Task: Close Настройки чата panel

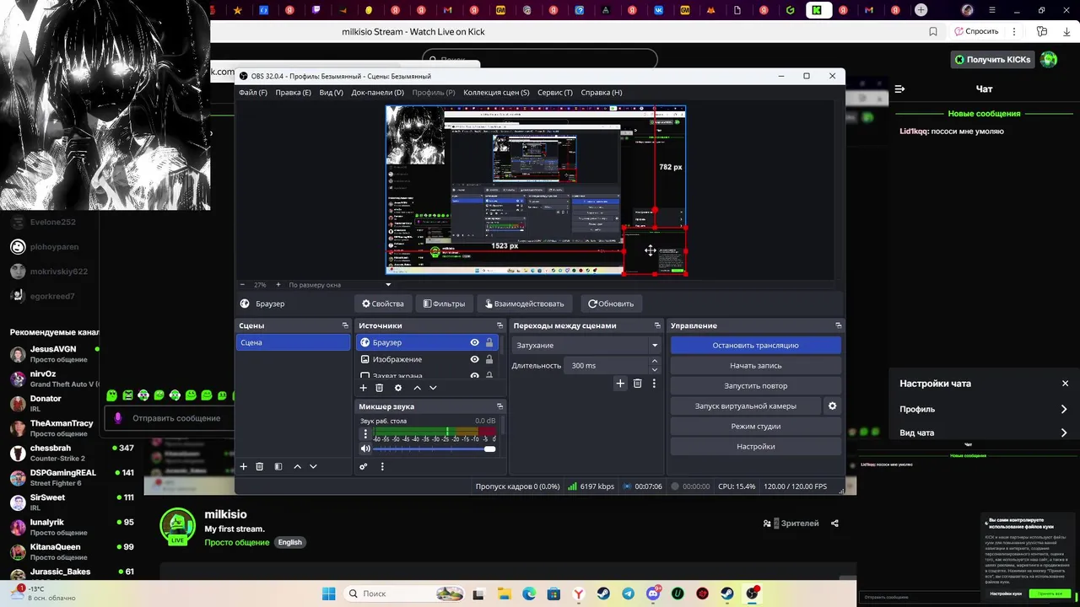Action: tap(1065, 384)
